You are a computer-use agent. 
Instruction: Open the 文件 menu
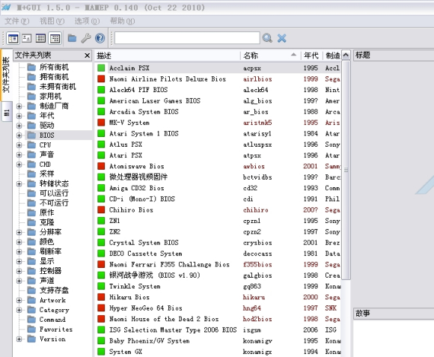tap(16, 21)
